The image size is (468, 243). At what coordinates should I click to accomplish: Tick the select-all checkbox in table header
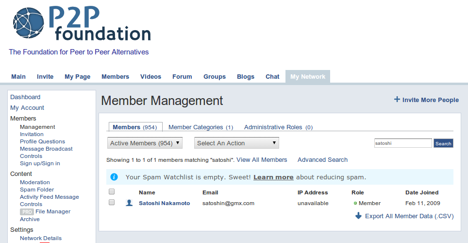coord(112,191)
